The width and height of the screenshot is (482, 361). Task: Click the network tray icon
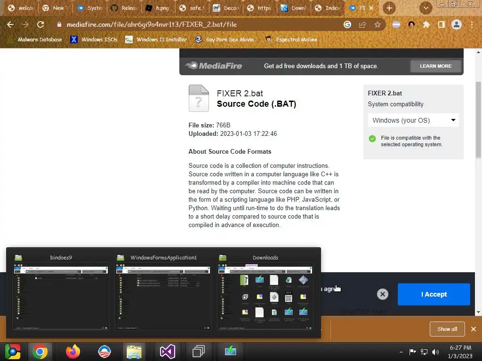[424, 352]
